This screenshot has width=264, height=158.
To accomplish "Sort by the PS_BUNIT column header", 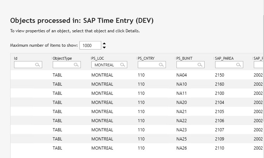I will (x=184, y=58).
